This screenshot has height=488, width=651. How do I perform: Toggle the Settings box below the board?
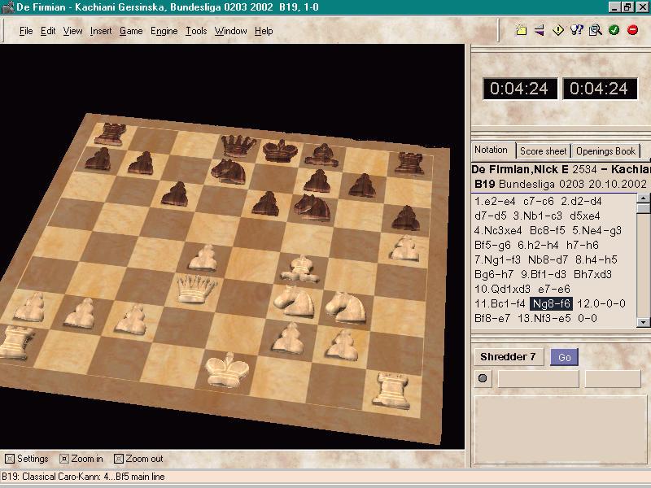click(x=10, y=459)
